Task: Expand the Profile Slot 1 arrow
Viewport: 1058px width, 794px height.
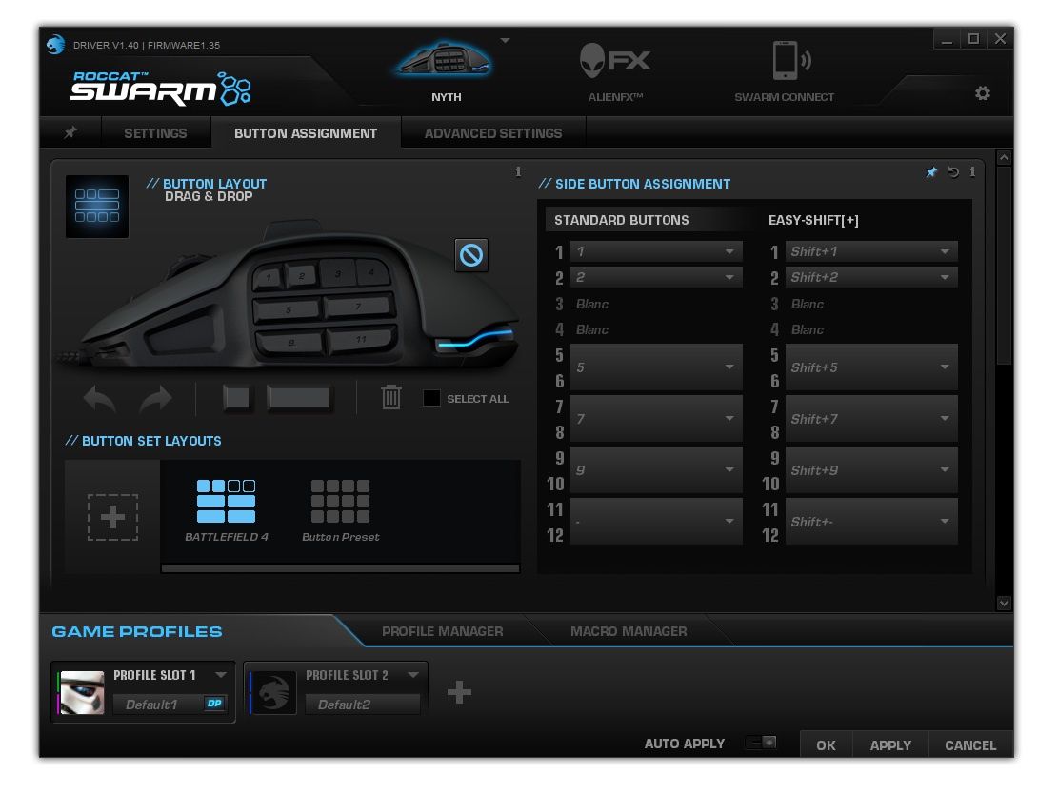Action: (x=221, y=675)
